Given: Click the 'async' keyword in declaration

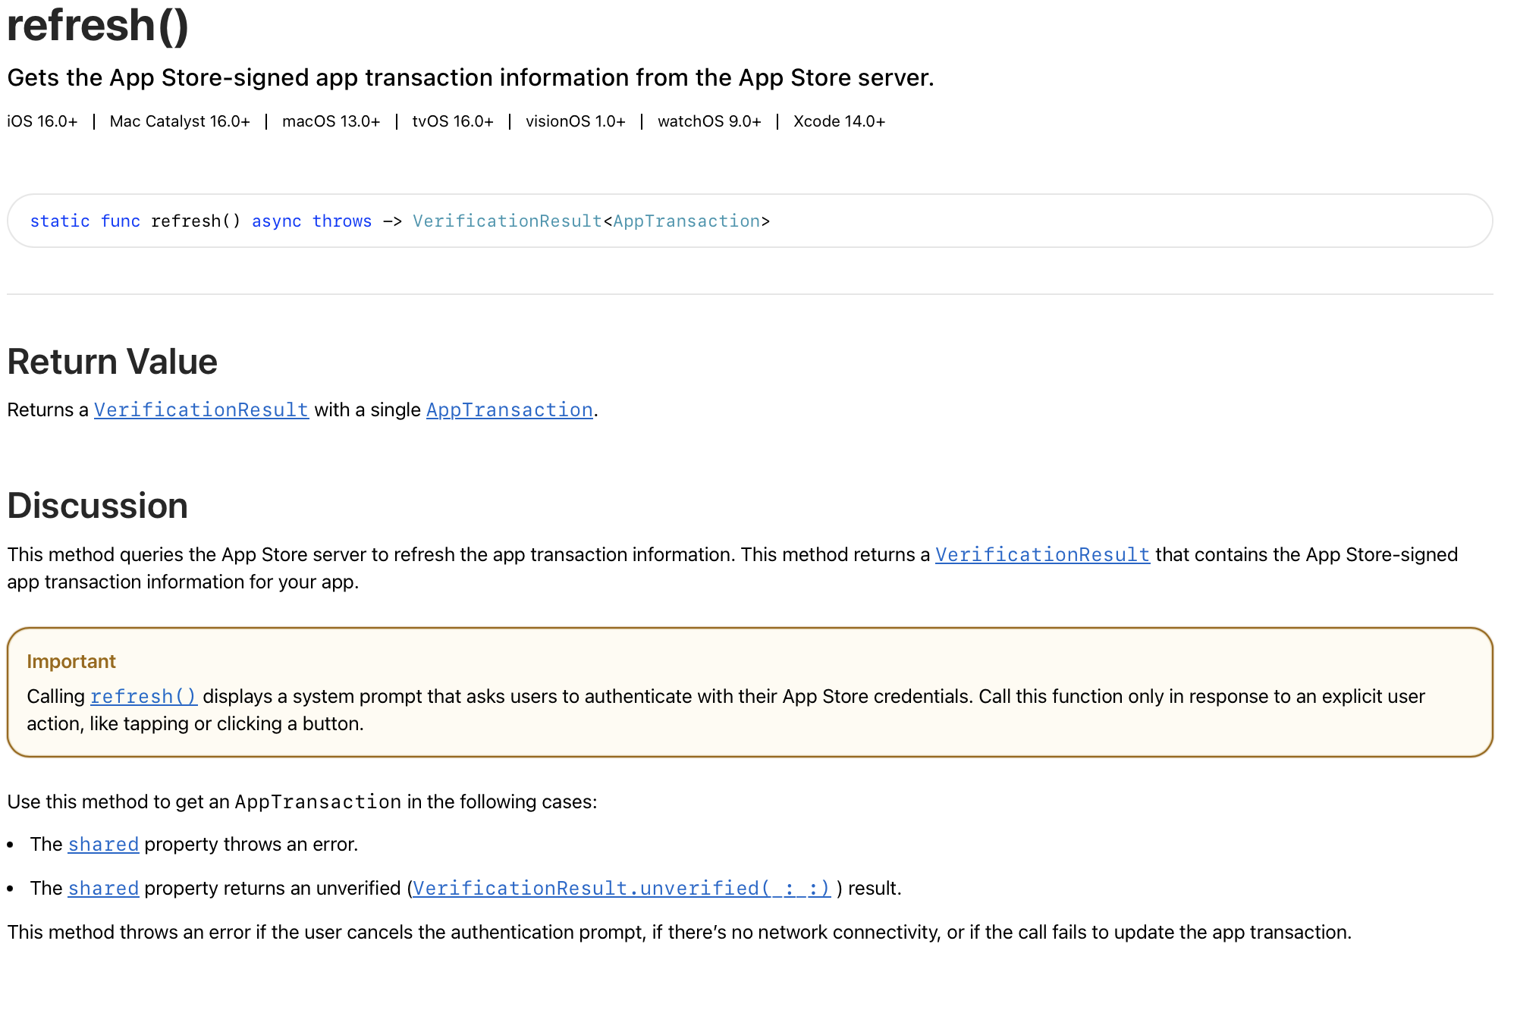Looking at the screenshot, I should (277, 221).
